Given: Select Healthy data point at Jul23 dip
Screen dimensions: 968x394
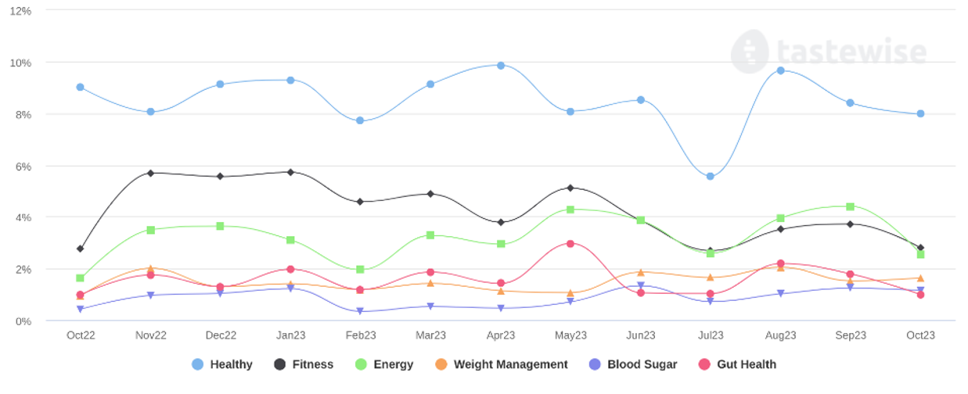Looking at the screenshot, I should click(x=711, y=177).
